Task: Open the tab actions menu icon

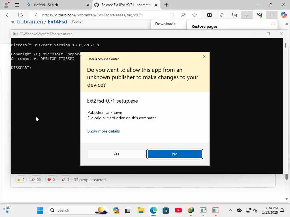Action: point(17,5)
